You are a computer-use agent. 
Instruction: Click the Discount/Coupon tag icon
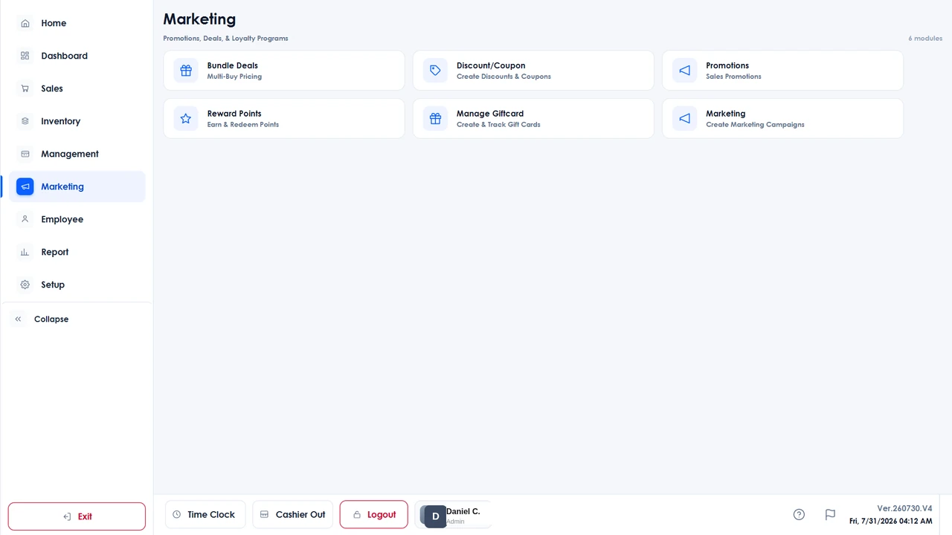[436, 71]
